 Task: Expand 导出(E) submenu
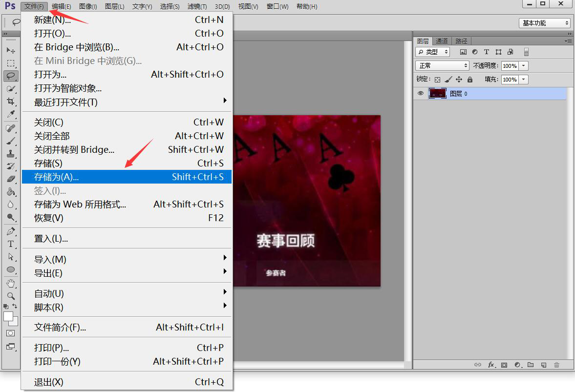(x=127, y=273)
